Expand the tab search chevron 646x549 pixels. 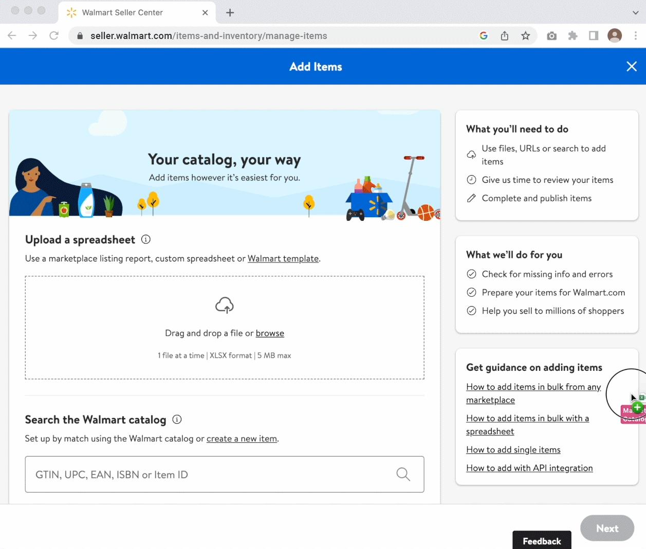click(x=636, y=12)
